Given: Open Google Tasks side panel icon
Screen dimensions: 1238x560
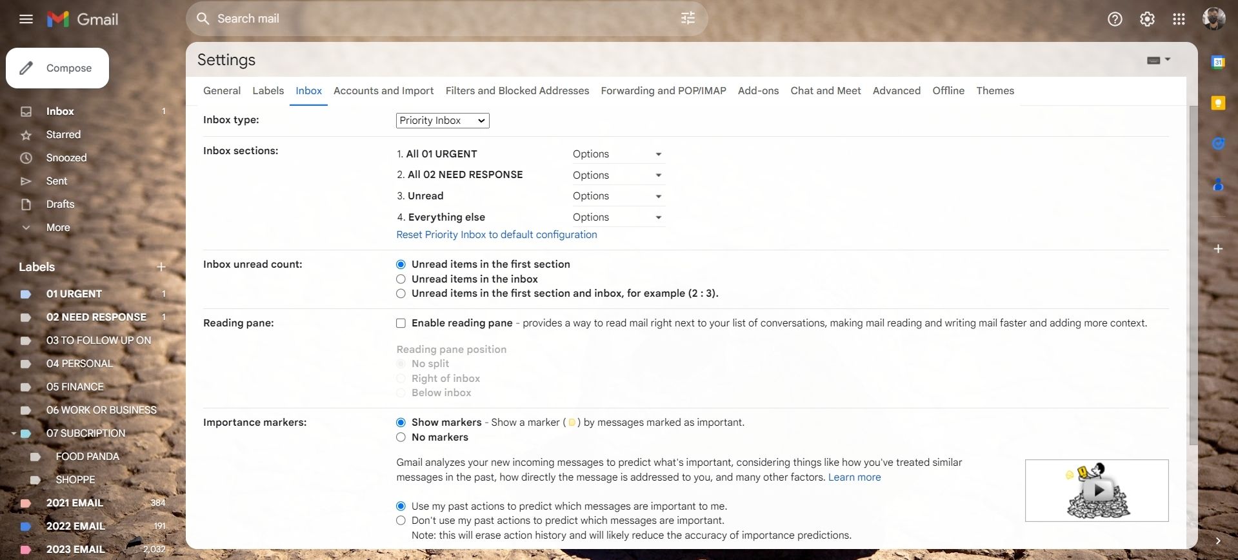Looking at the screenshot, I should point(1218,144).
